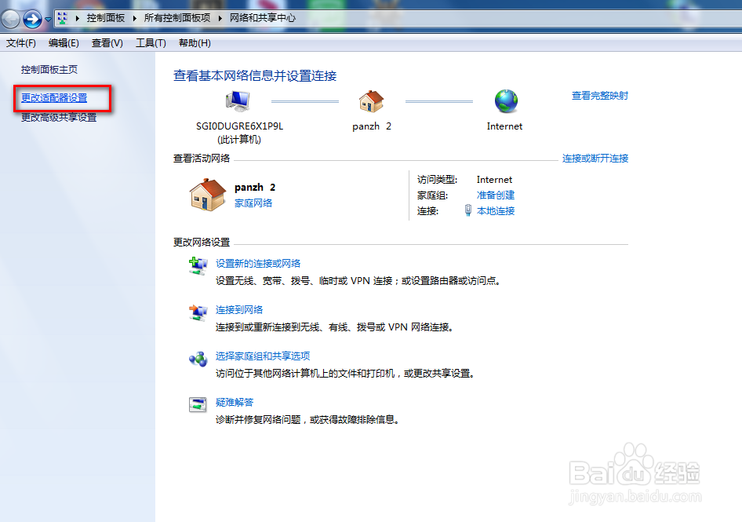Click the Back navigation arrow button
Screen dimensions: 742x522
(10, 20)
